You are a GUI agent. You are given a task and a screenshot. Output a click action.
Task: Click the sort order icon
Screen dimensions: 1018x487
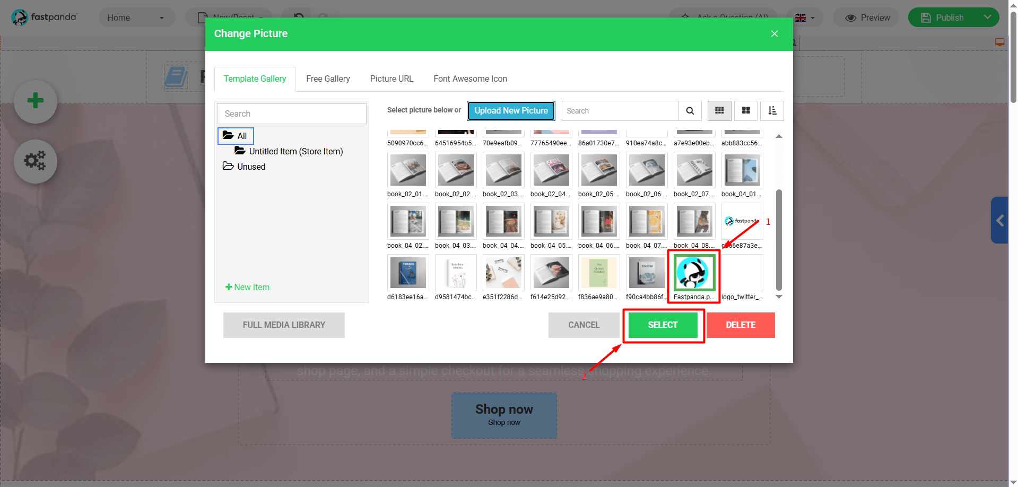772,111
